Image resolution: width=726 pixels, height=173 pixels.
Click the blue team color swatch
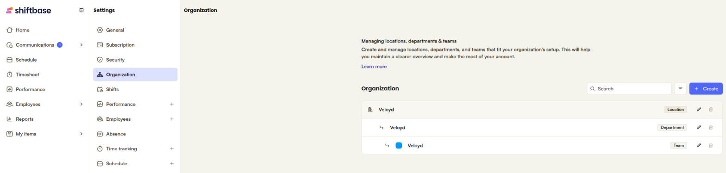click(399, 145)
